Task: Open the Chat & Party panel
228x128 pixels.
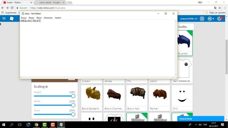Action: [x=201, y=119]
